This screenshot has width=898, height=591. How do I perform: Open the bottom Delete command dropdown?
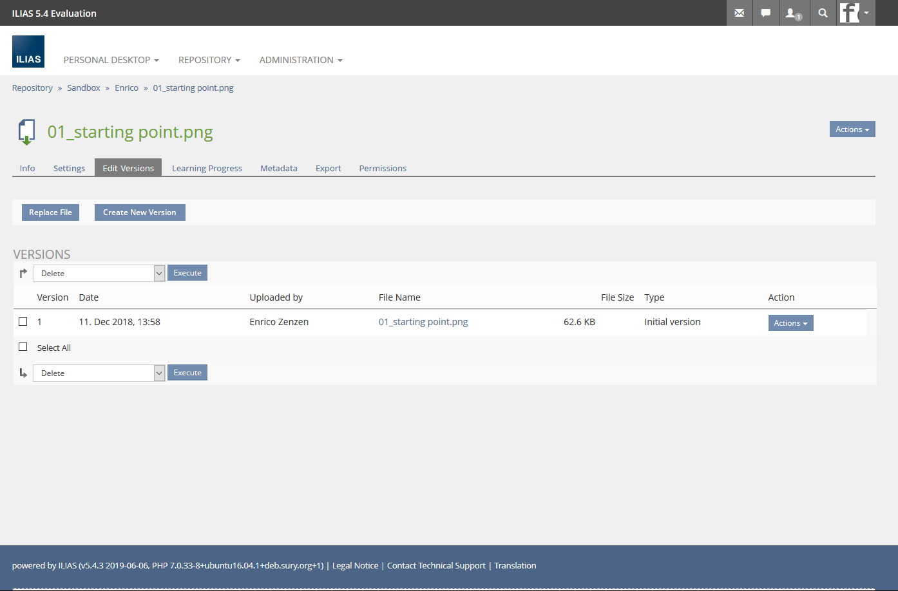[x=99, y=373]
